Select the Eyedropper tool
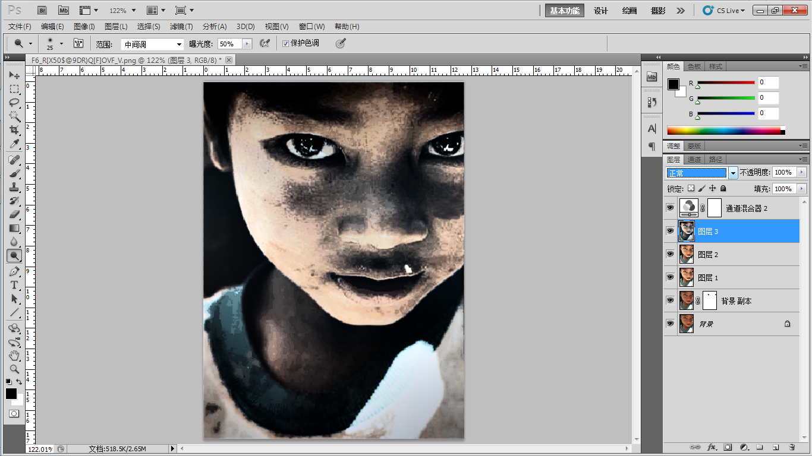This screenshot has height=456, width=812. click(x=14, y=144)
